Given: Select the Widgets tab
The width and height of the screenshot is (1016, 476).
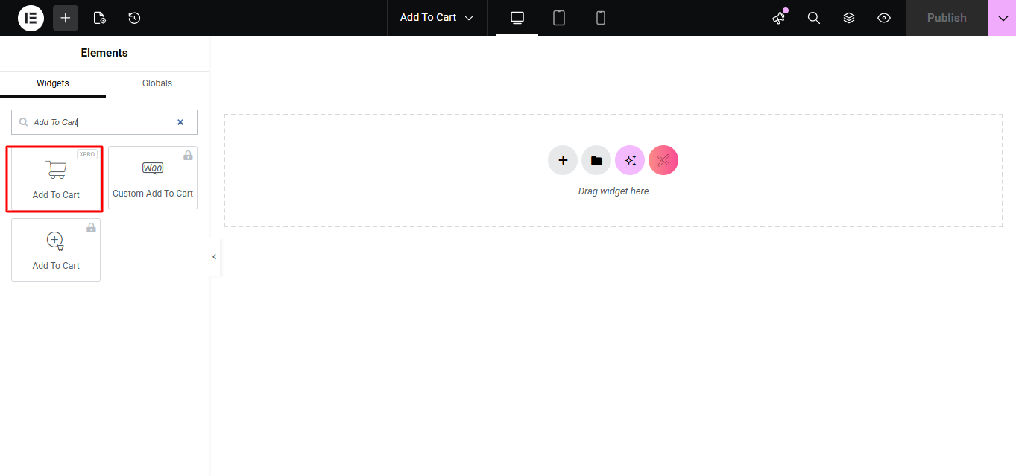Looking at the screenshot, I should [53, 83].
